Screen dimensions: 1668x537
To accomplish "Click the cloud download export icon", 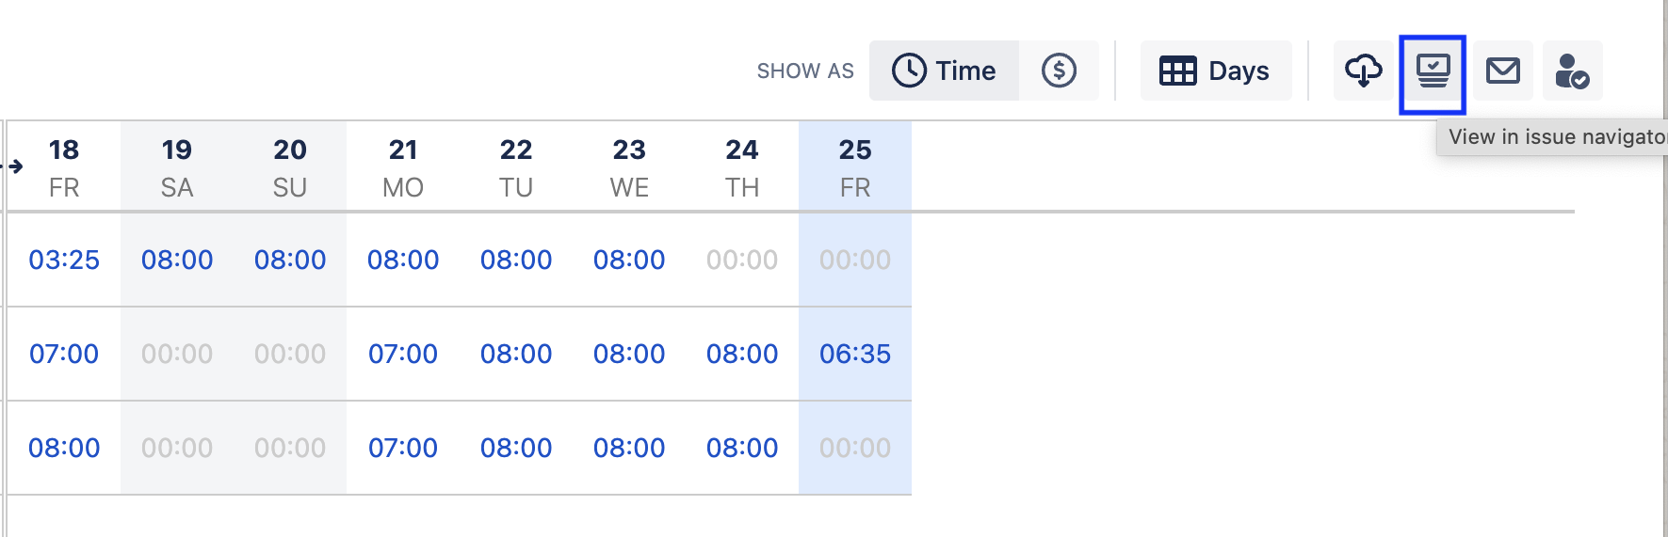I will tap(1363, 71).
